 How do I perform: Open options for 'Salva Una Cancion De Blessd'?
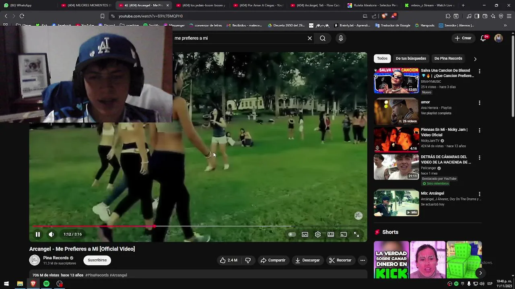(x=479, y=71)
